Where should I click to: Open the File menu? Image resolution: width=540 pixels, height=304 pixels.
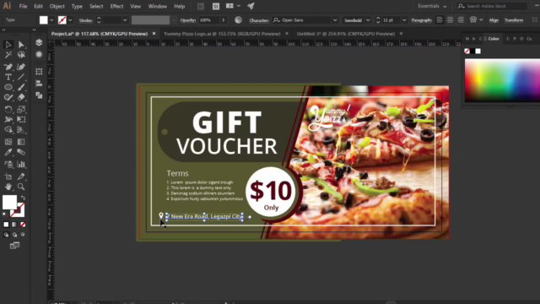[x=23, y=6]
